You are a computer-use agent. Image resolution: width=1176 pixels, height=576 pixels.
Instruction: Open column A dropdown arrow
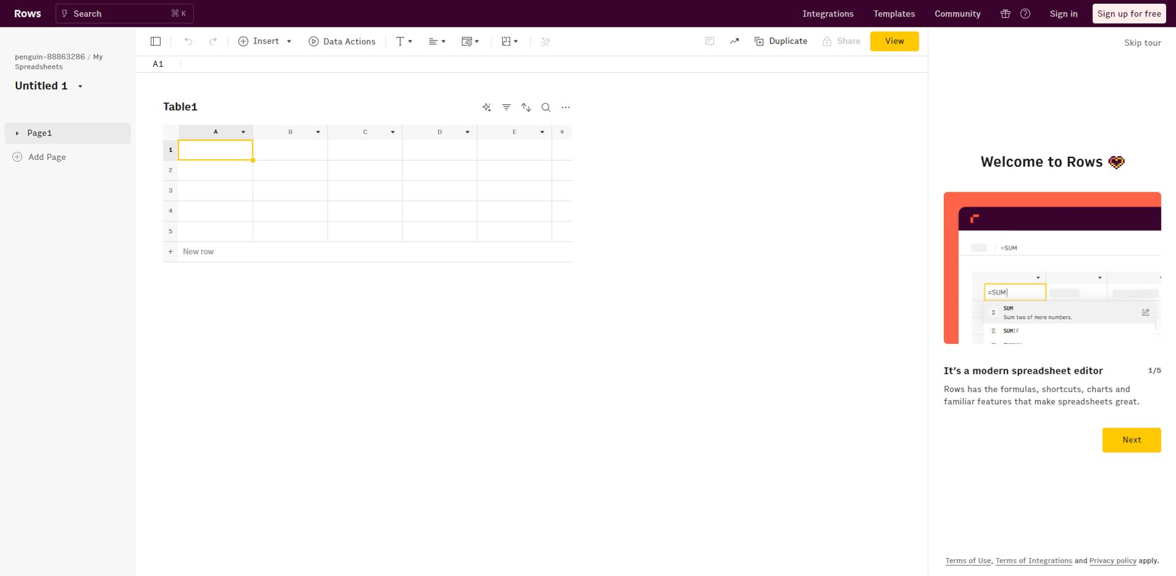click(x=243, y=132)
